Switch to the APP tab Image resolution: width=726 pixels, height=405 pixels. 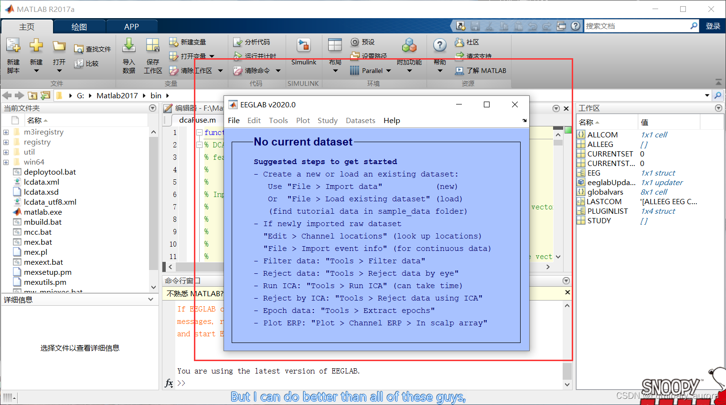coord(131,27)
